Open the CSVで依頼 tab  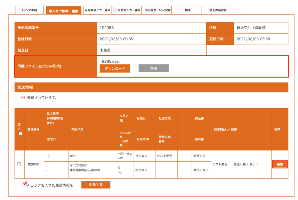click(x=29, y=10)
